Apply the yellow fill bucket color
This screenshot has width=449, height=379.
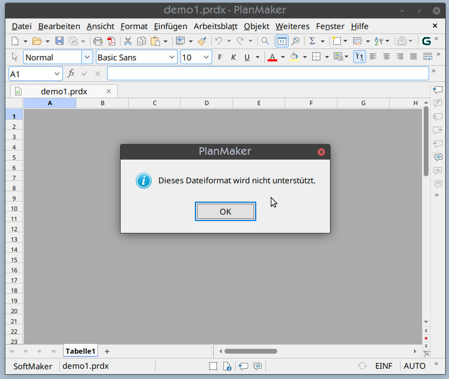coord(294,57)
